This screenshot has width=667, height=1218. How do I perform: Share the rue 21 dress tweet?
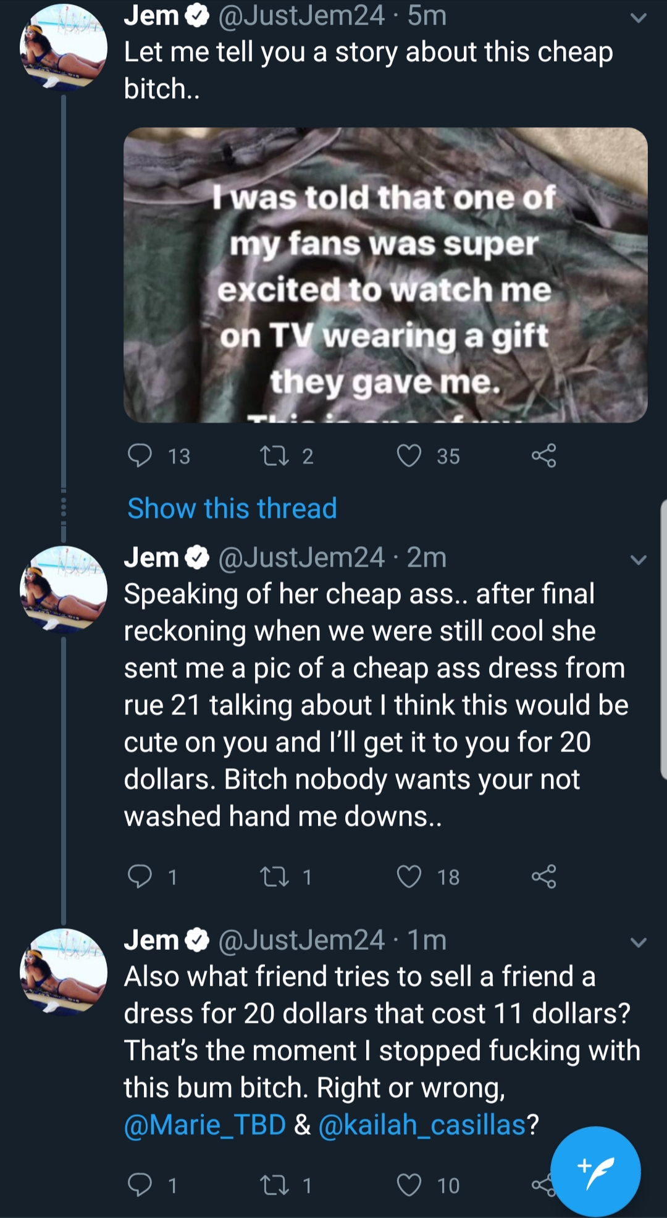click(544, 876)
